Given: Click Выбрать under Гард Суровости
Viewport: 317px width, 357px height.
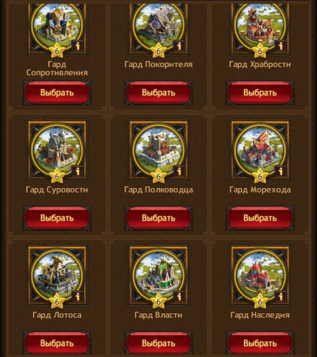Looking at the screenshot, I should point(57,218).
